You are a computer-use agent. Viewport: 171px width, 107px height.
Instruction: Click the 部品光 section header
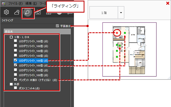[37, 32]
